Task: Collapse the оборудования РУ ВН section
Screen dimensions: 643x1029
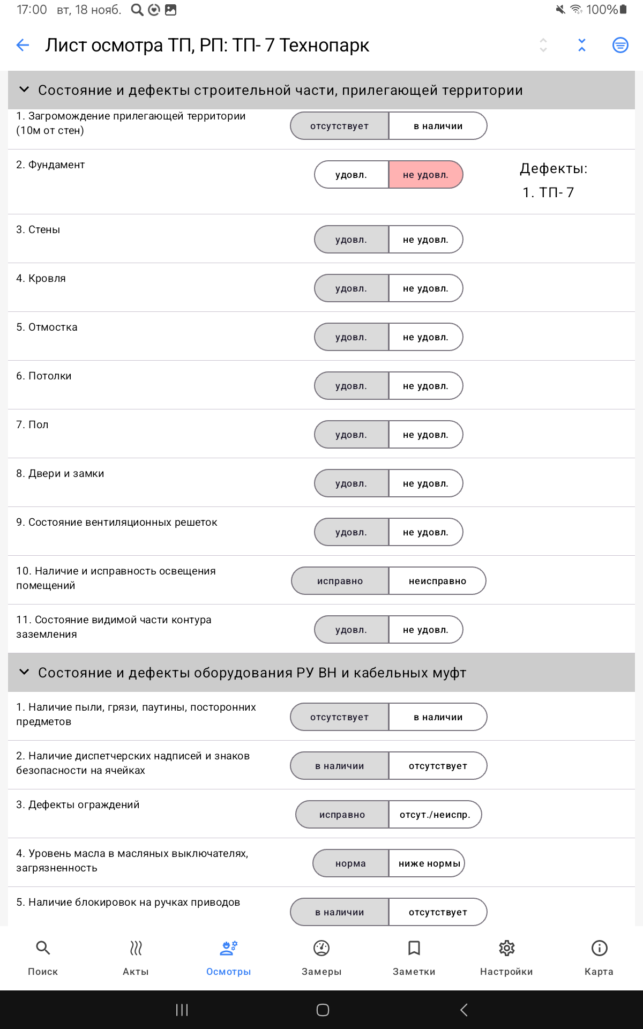Action: [x=24, y=673]
